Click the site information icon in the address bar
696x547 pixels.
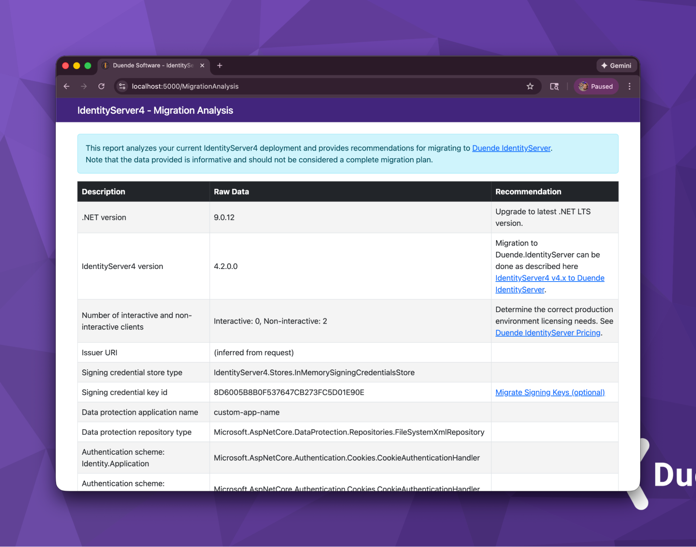[122, 86]
